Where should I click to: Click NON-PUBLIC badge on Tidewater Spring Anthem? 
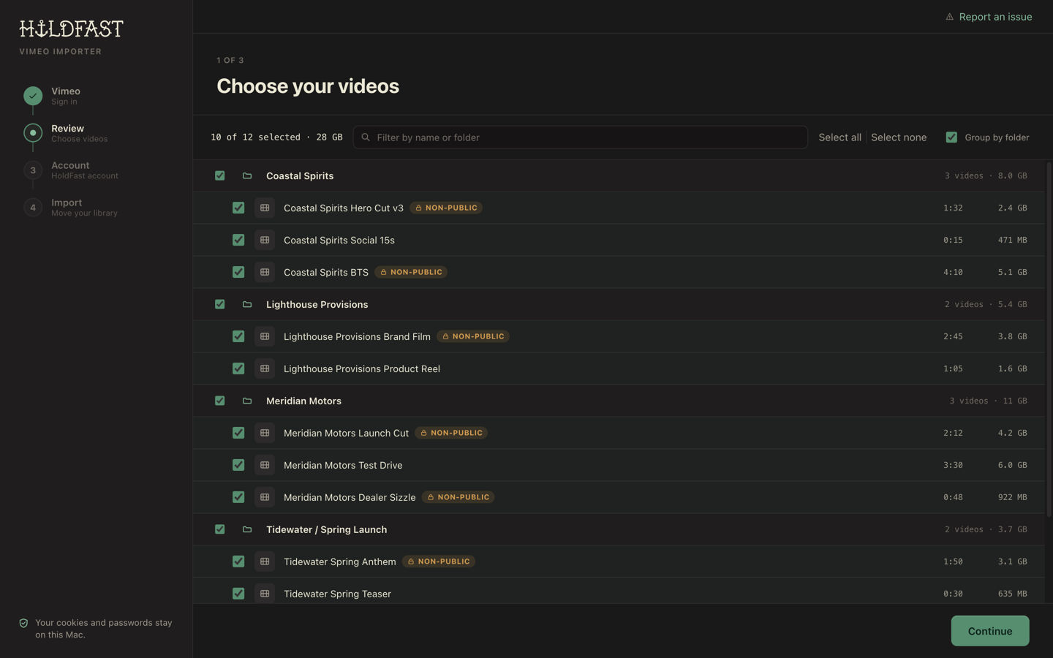pyautogui.click(x=439, y=562)
